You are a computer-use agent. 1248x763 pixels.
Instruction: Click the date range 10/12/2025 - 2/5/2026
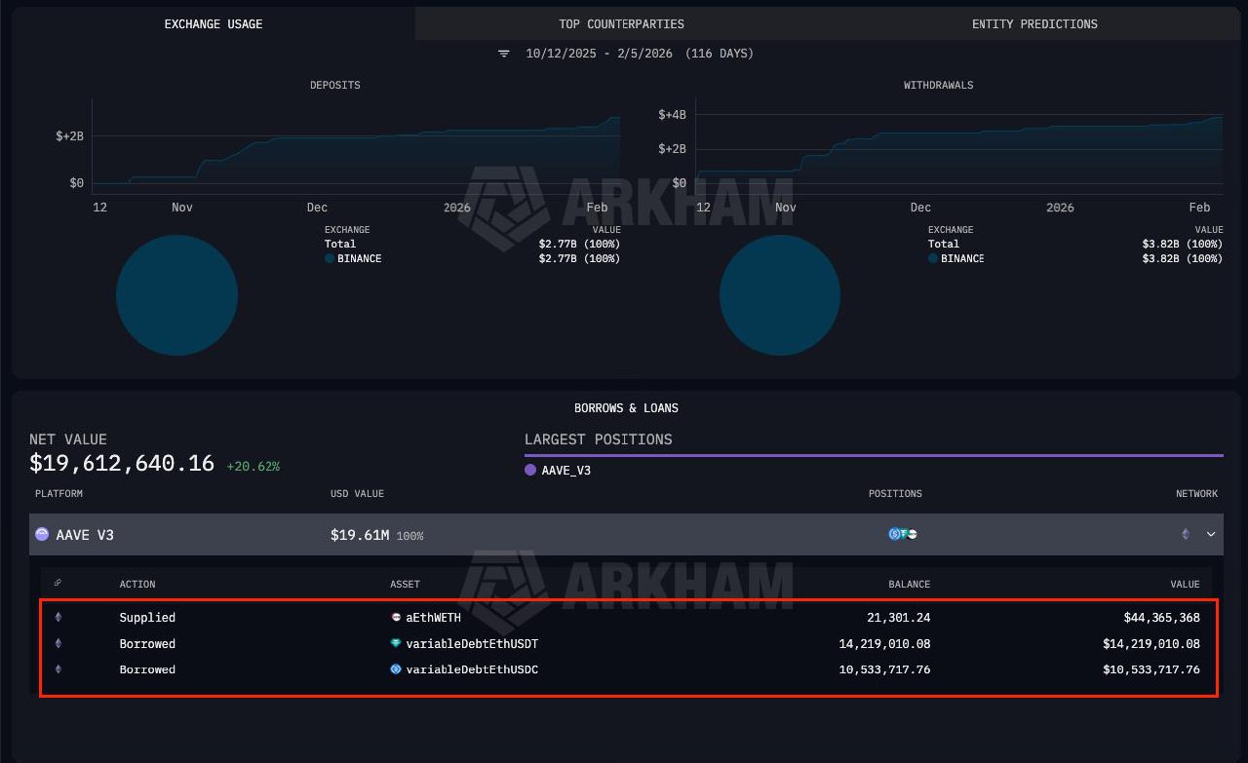600,54
